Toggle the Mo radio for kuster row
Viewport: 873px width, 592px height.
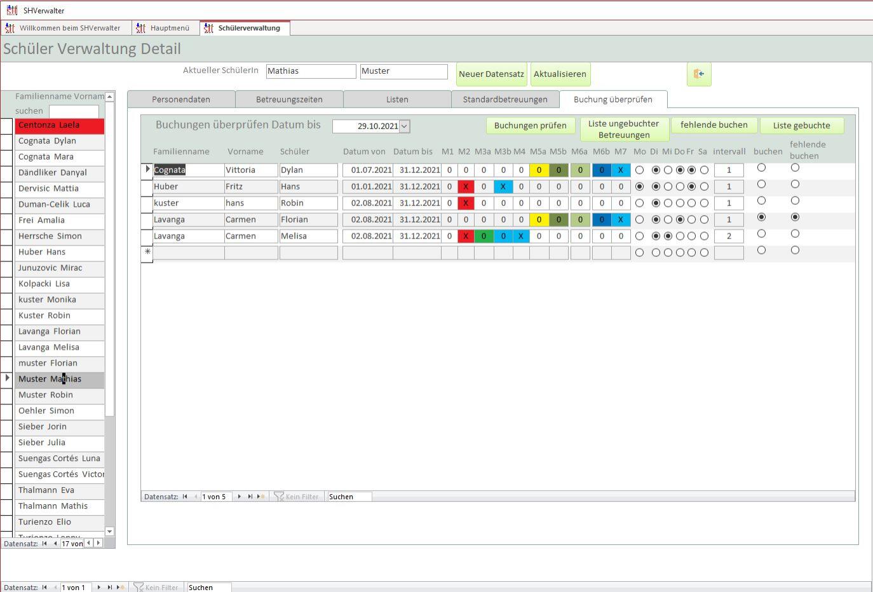(x=639, y=203)
